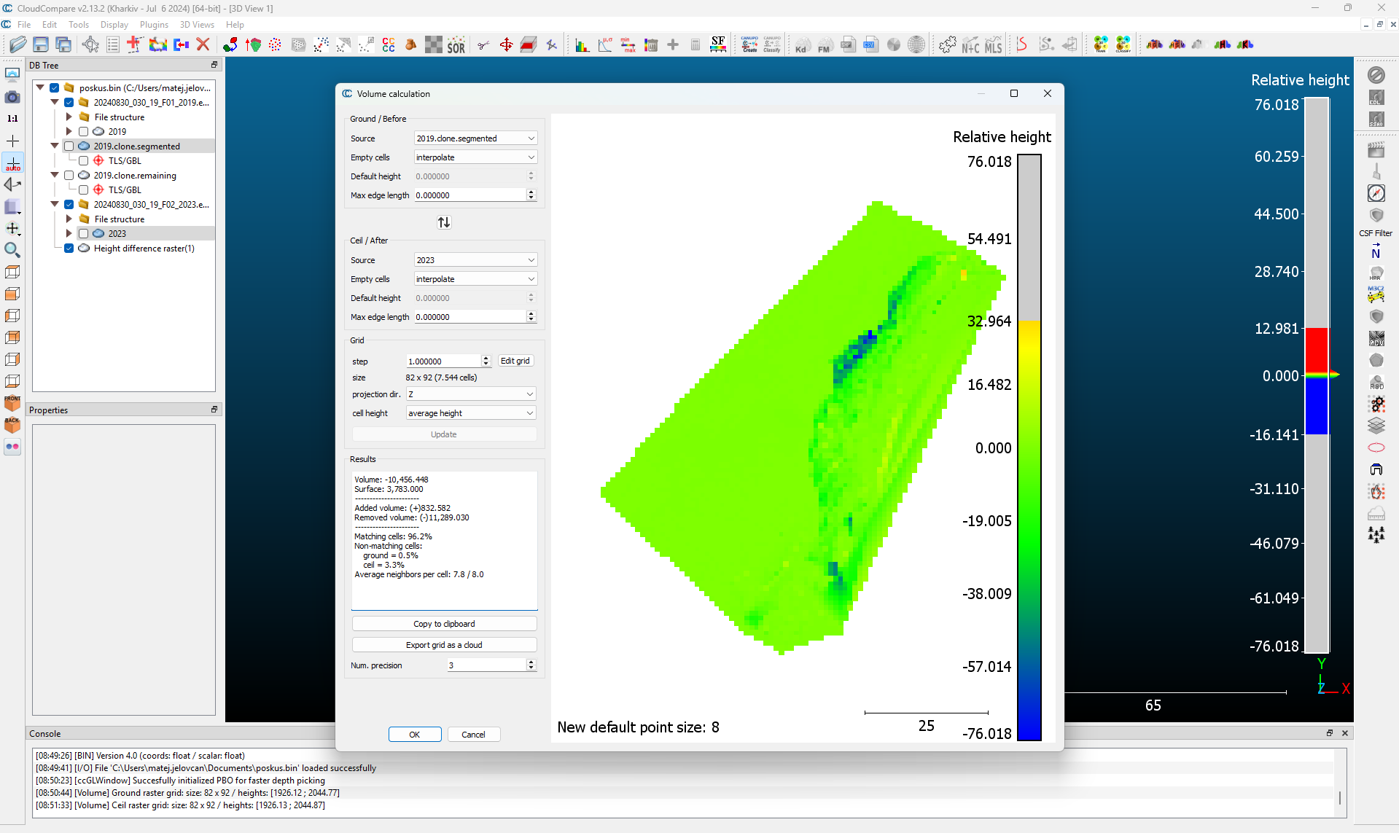Open the projection dir. dropdown

click(471, 394)
